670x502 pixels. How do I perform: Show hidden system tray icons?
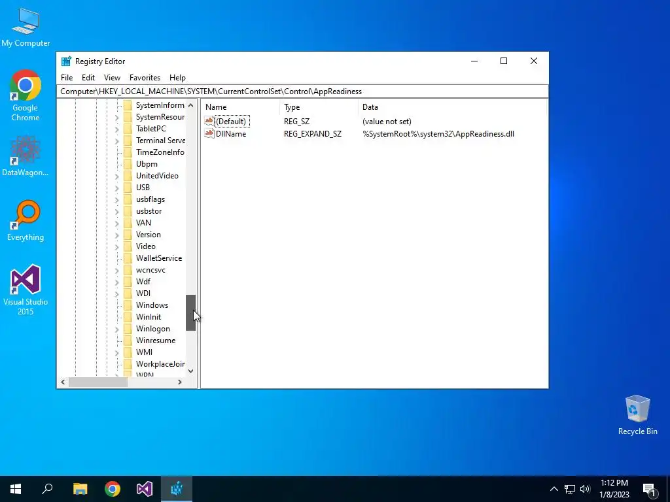554,489
